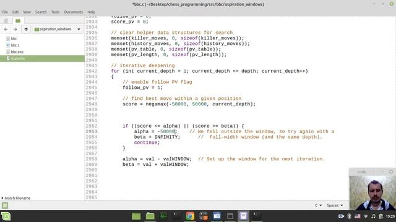The width and height of the screenshot is (396, 222).
Task: Open the screenshot camera app in taskbar
Action: (x=217, y=216)
